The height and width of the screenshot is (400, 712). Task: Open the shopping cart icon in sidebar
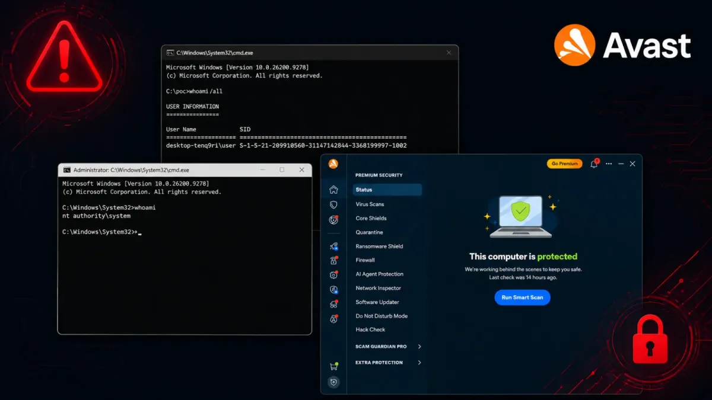click(333, 367)
